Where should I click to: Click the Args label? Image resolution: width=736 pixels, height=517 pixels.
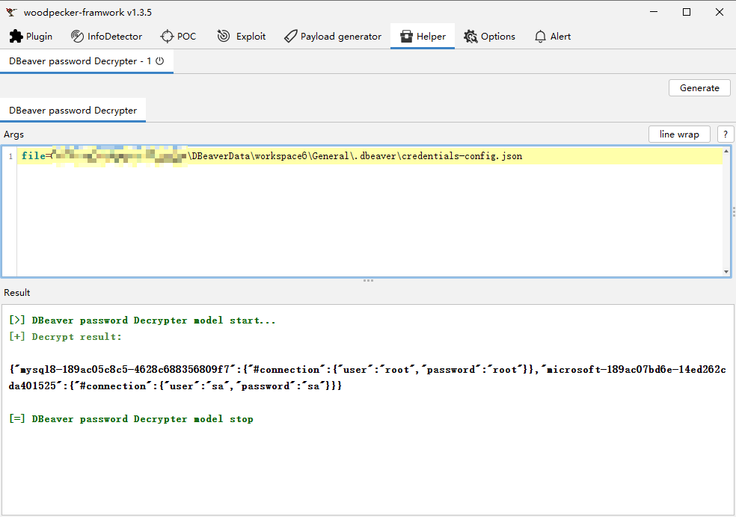pos(13,134)
